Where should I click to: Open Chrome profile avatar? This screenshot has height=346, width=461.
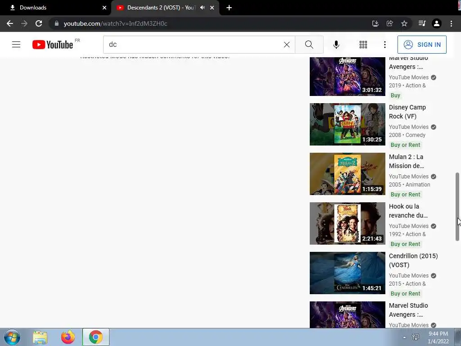437,23
